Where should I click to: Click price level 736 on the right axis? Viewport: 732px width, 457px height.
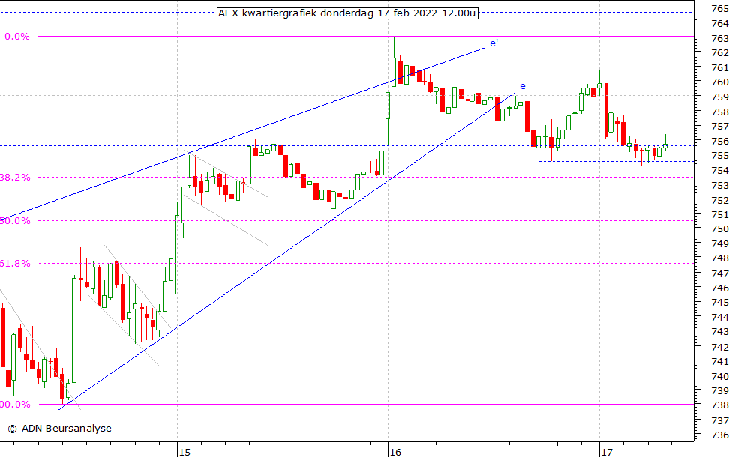click(718, 435)
